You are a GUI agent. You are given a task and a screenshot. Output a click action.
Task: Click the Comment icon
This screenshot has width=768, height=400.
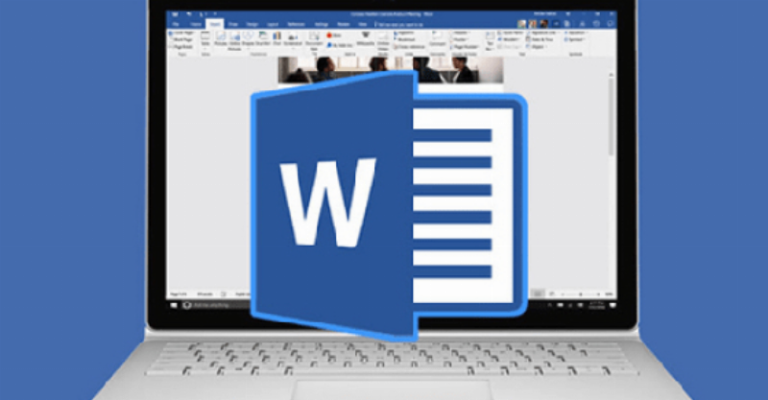tap(438, 38)
